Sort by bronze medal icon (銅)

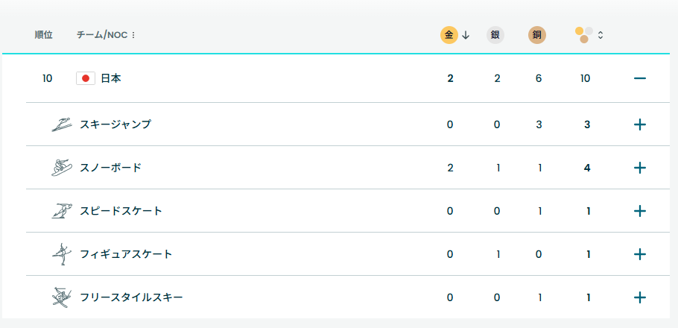click(537, 35)
